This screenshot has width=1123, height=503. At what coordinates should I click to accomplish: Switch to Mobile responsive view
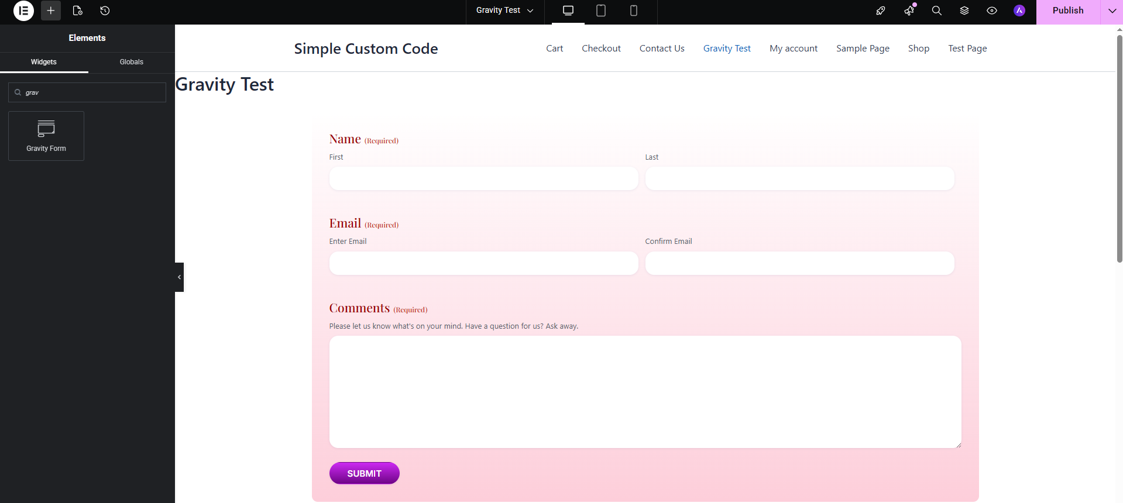pos(633,11)
